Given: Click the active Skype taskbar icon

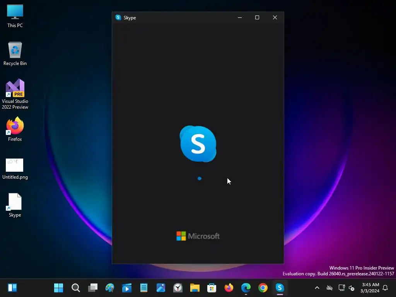Looking at the screenshot, I should coord(280,288).
